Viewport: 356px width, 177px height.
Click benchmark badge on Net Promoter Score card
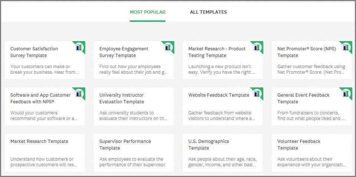346,47
